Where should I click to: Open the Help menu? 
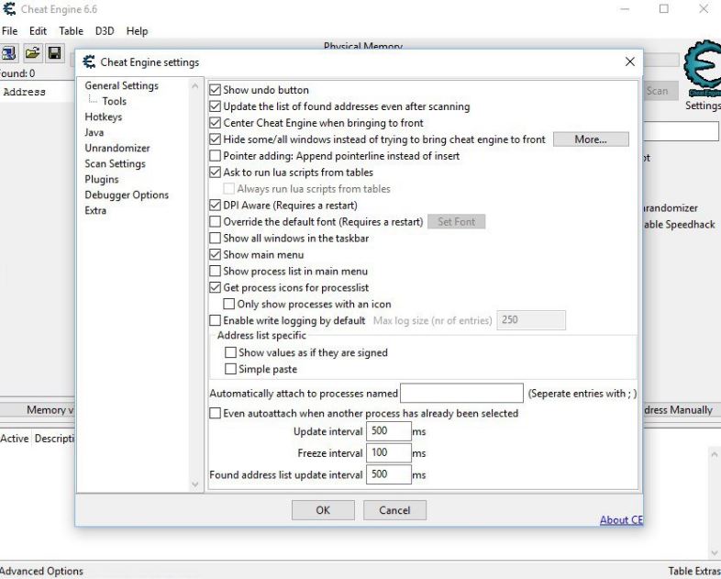pyautogui.click(x=137, y=31)
